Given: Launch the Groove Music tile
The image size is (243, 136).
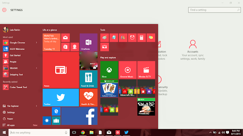Looking at the screenshot, I should tap(128, 70).
